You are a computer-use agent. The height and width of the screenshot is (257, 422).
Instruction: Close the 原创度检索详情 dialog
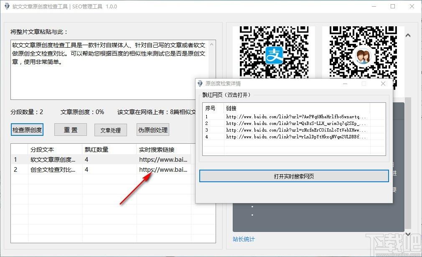pyautogui.click(x=383, y=84)
